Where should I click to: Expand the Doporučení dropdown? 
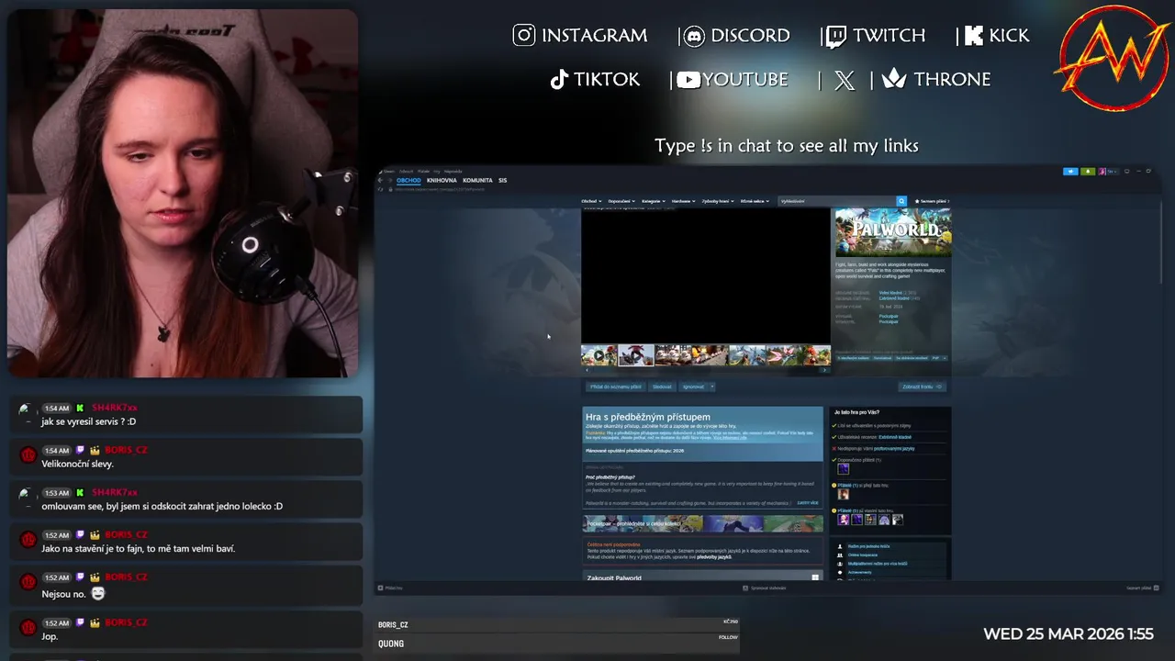pyautogui.click(x=623, y=201)
